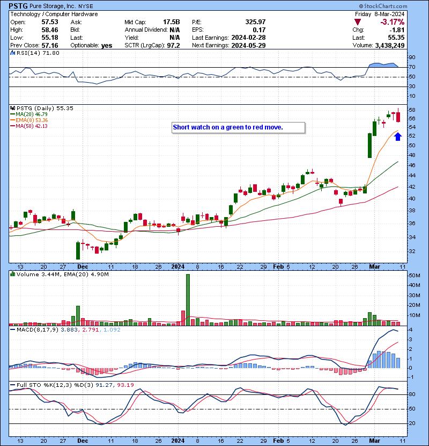
Task: Click the RSI(14) 71.80 label
Action: pos(38,53)
